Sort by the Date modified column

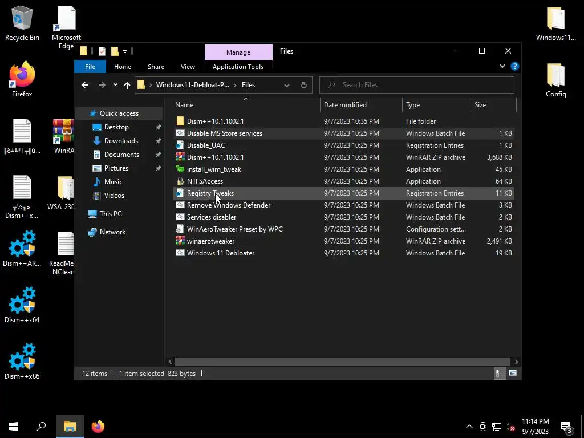[x=345, y=105]
